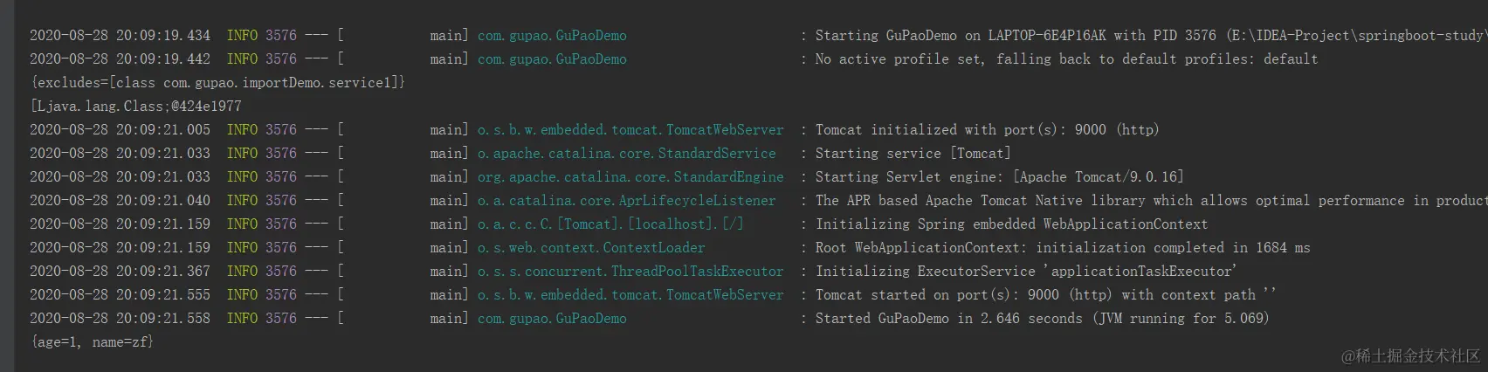Viewport: 1488px width, 372px height.
Task: Click the ThreadPoolTaskExecutor logger class name
Action: 630,272
